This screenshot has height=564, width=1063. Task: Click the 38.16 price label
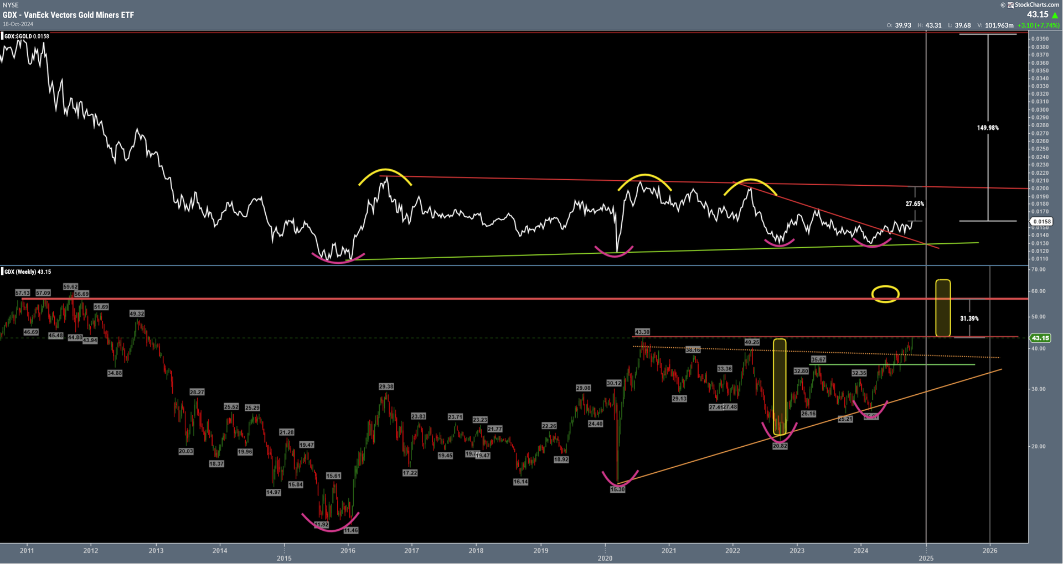click(693, 350)
